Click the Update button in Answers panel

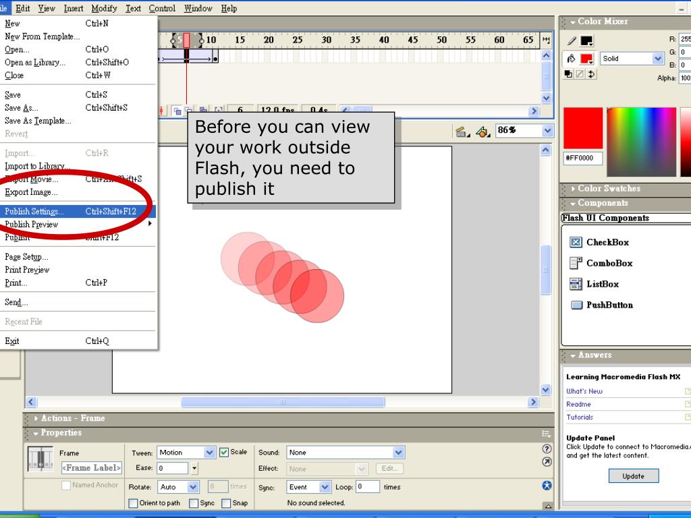(633, 476)
